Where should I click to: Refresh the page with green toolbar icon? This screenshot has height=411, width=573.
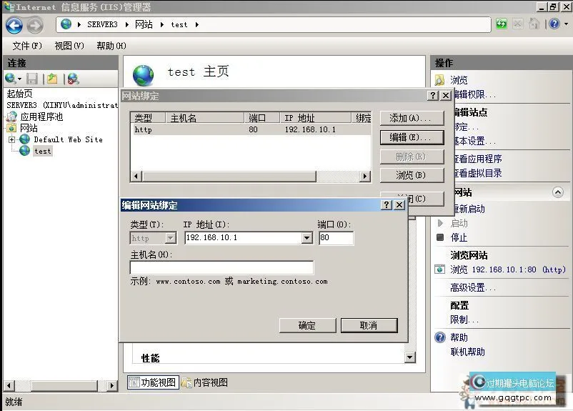tap(502, 24)
